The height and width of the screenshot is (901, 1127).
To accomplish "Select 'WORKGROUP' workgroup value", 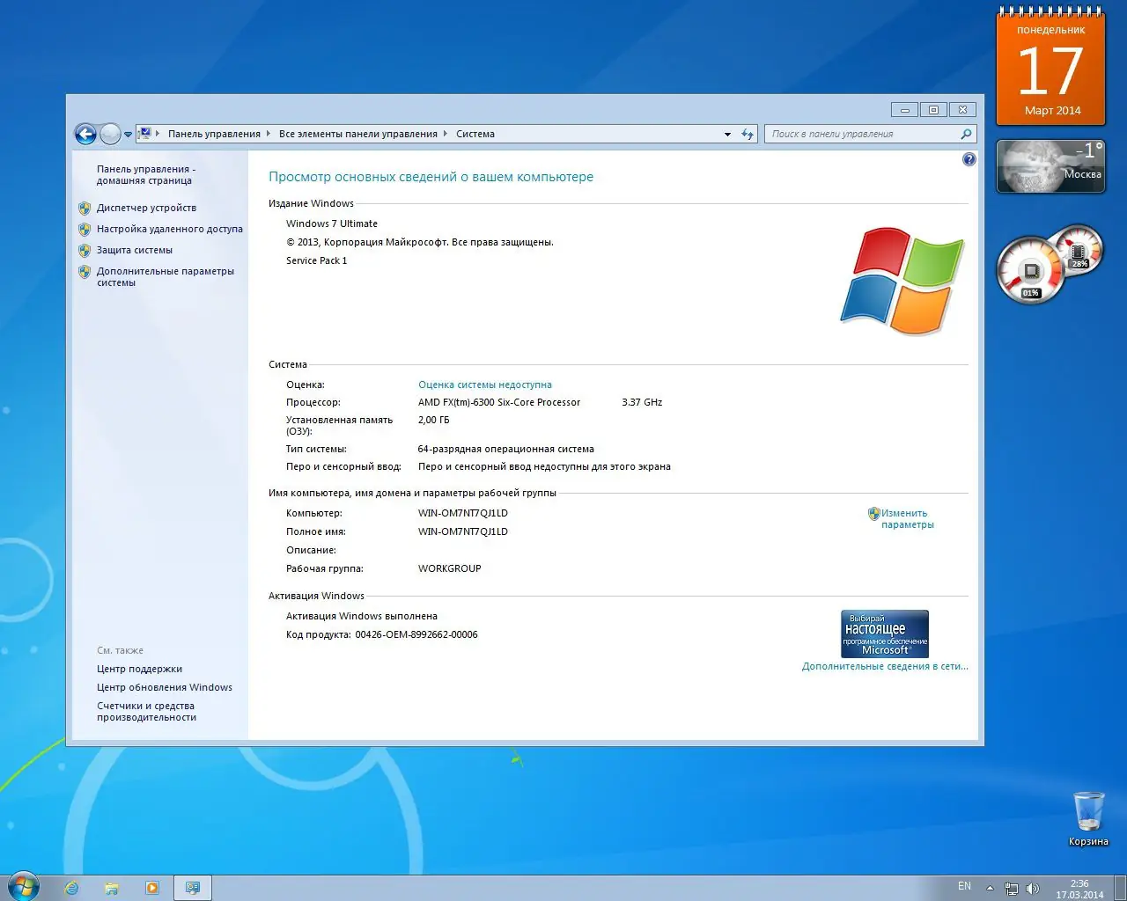I will pos(450,568).
